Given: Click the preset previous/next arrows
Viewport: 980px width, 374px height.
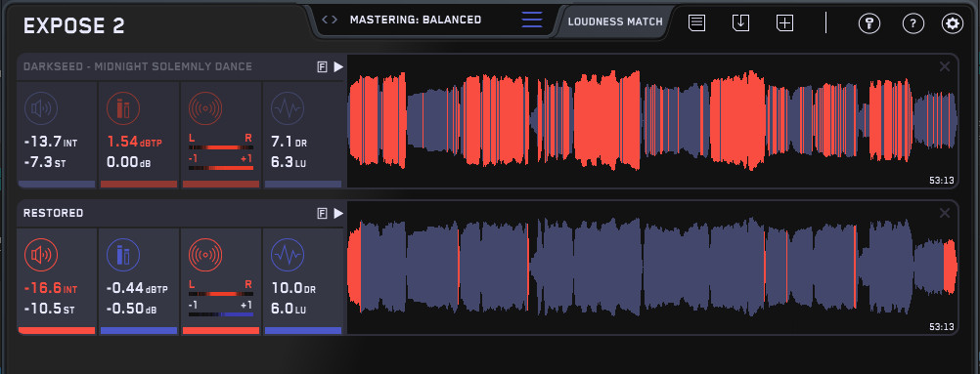Looking at the screenshot, I should (x=330, y=20).
